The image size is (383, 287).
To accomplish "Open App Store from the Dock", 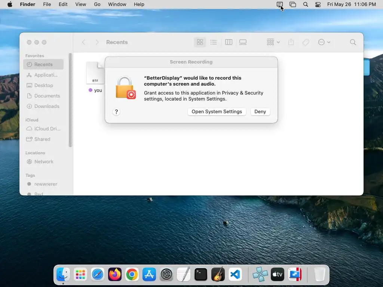I will [149, 274].
